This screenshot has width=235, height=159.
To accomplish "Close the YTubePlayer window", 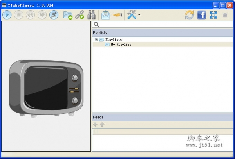I will coord(230,5).
